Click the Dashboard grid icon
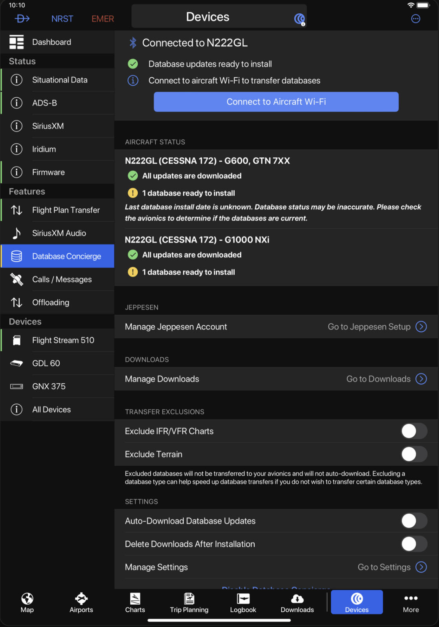Screen dimensions: 439x627 pyautogui.click(x=16, y=42)
